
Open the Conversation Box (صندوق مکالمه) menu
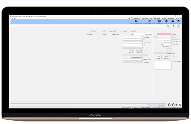(x=157, y=18)
